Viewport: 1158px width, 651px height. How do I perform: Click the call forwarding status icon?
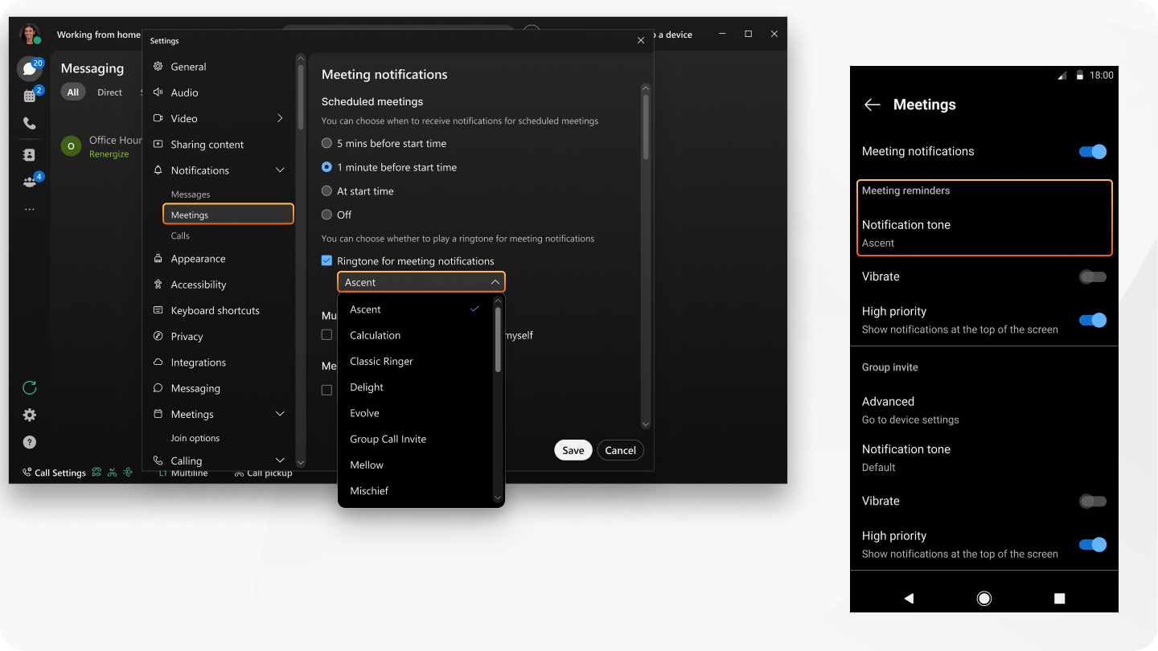[x=96, y=473]
